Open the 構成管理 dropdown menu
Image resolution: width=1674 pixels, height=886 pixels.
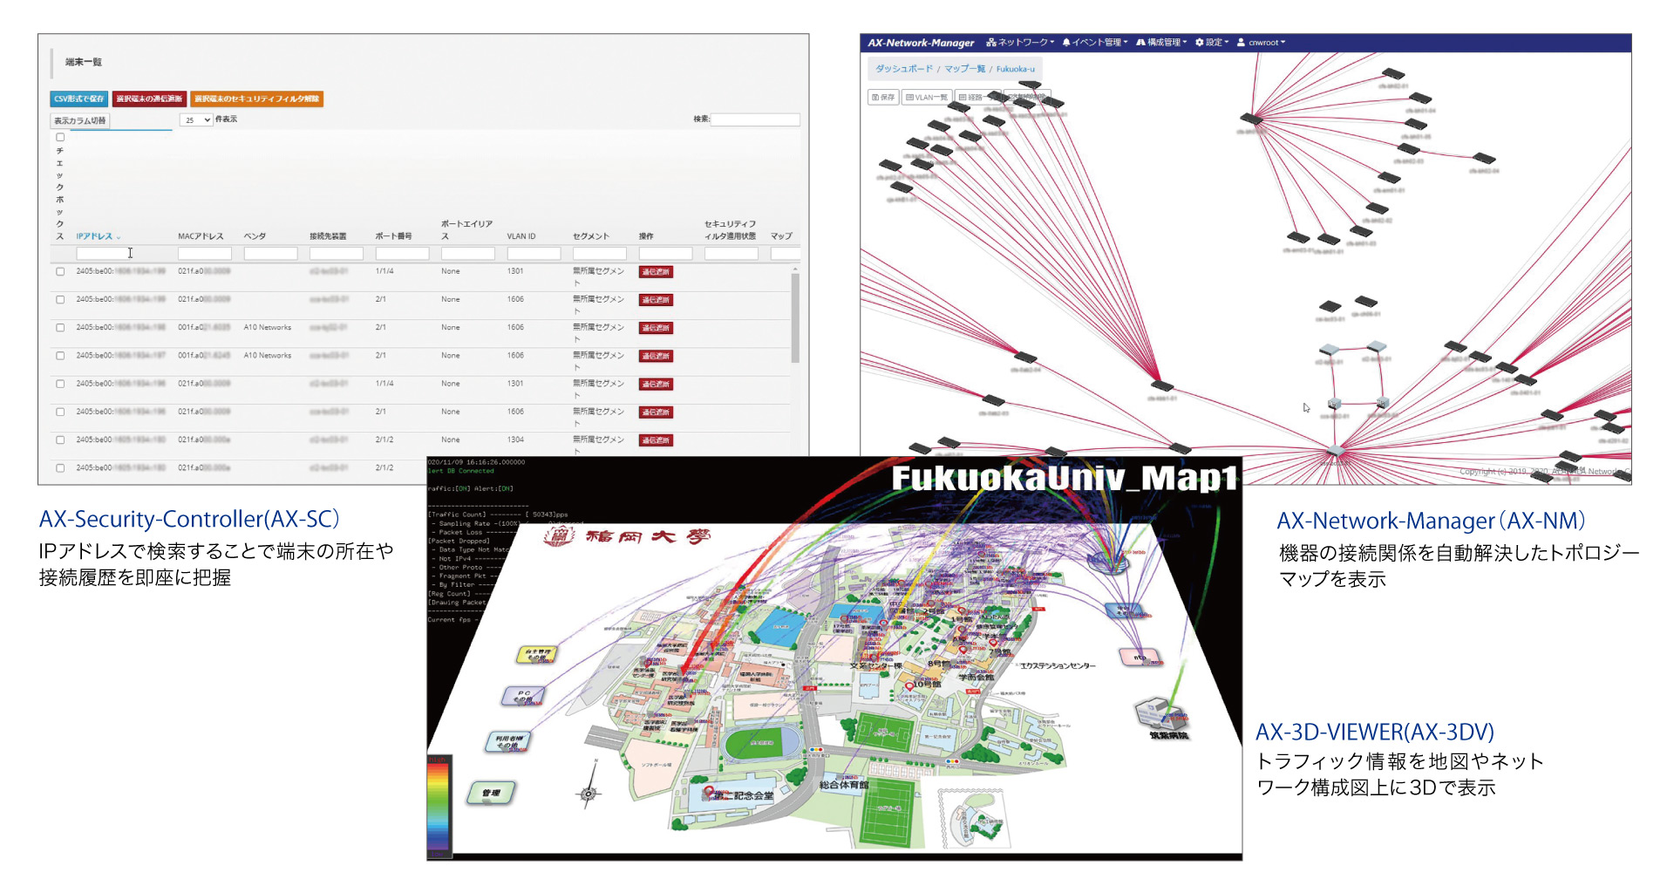coord(1161,42)
